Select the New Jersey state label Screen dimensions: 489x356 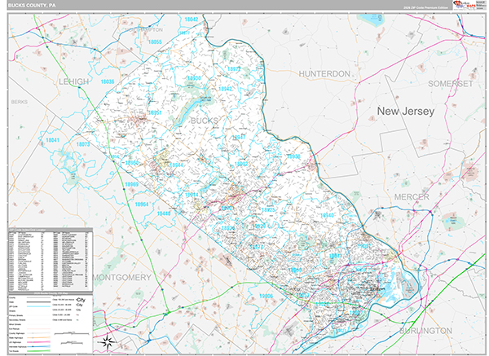[x=405, y=111]
